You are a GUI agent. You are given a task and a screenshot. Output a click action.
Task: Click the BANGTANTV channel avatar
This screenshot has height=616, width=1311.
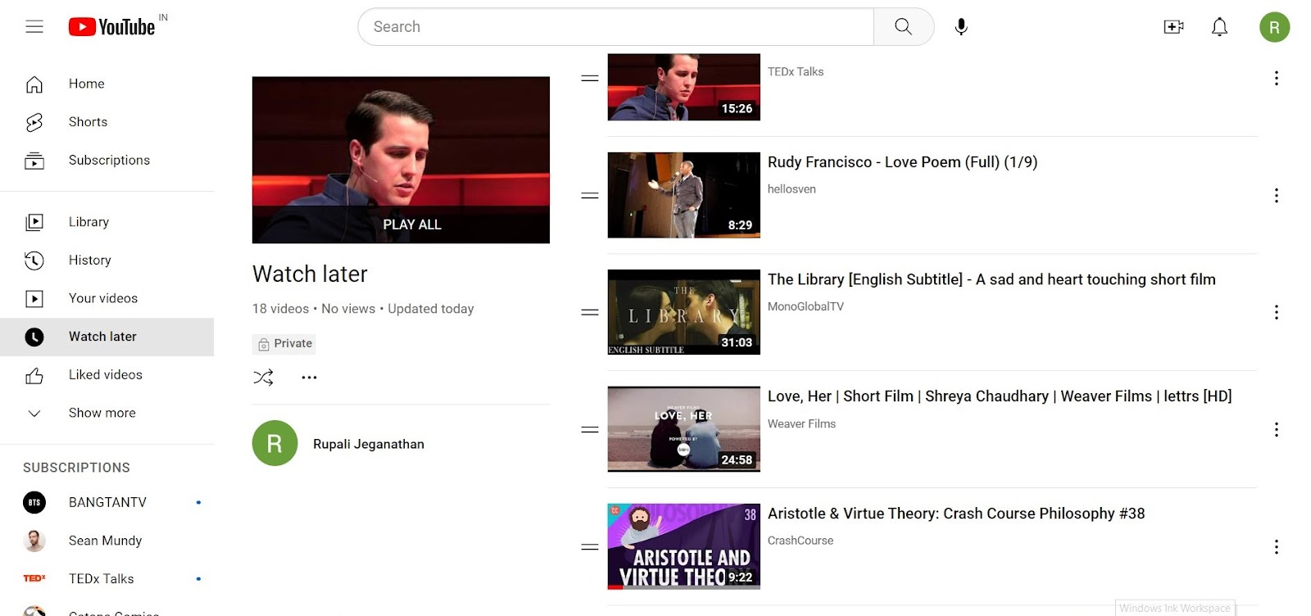[x=34, y=502]
